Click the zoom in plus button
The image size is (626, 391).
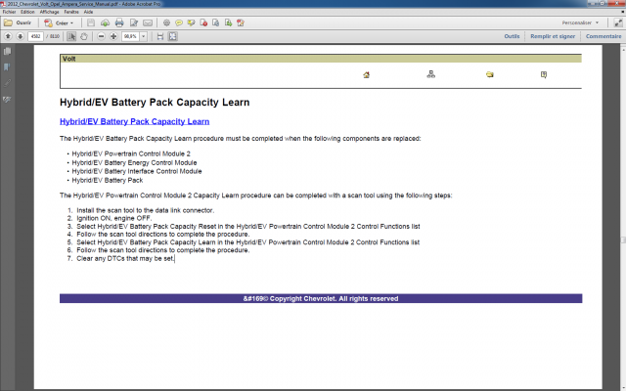[113, 35]
